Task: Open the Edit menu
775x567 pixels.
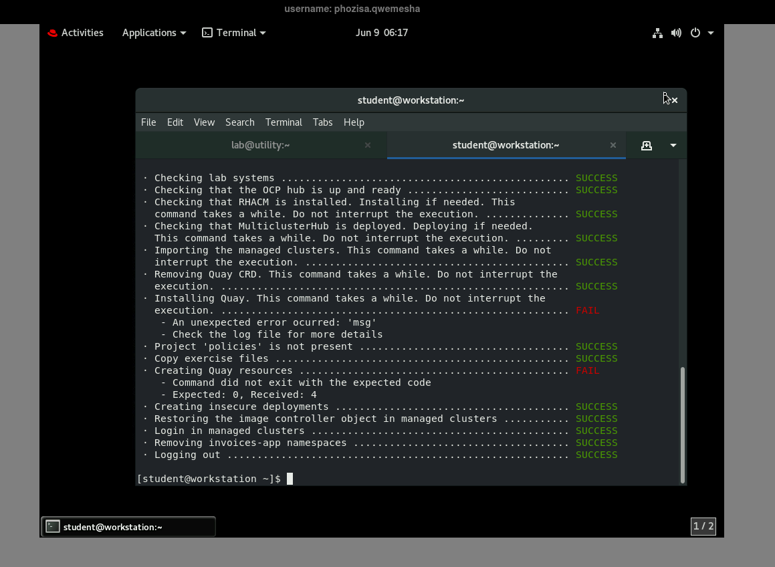Action: coord(175,122)
